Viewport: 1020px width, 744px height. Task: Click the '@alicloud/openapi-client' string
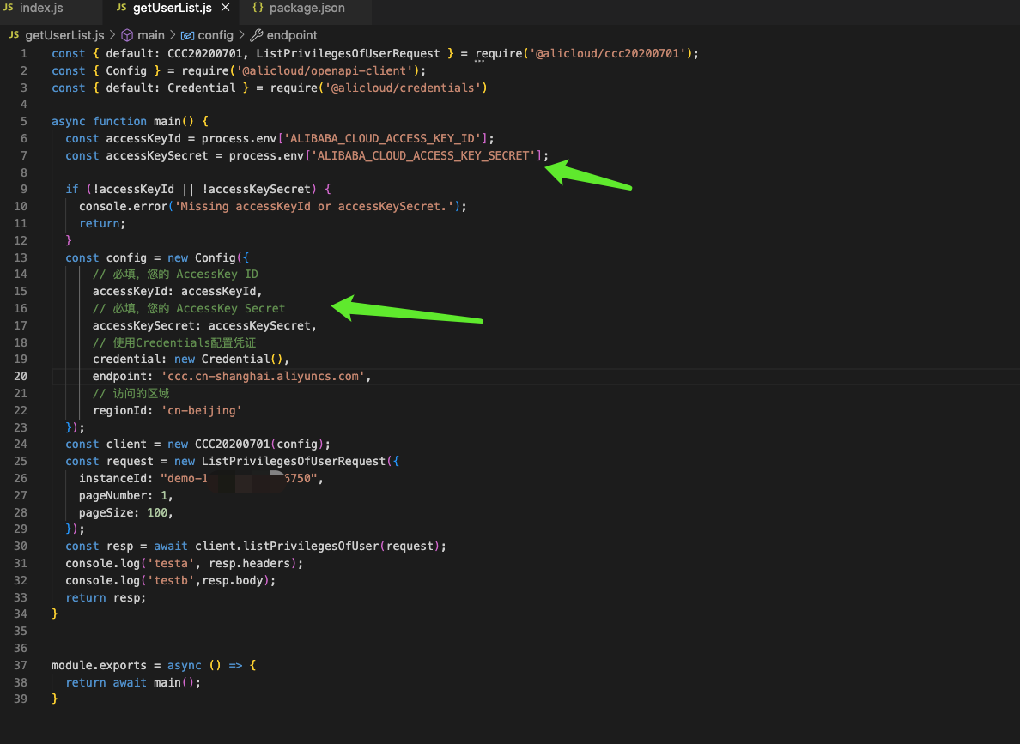point(324,70)
